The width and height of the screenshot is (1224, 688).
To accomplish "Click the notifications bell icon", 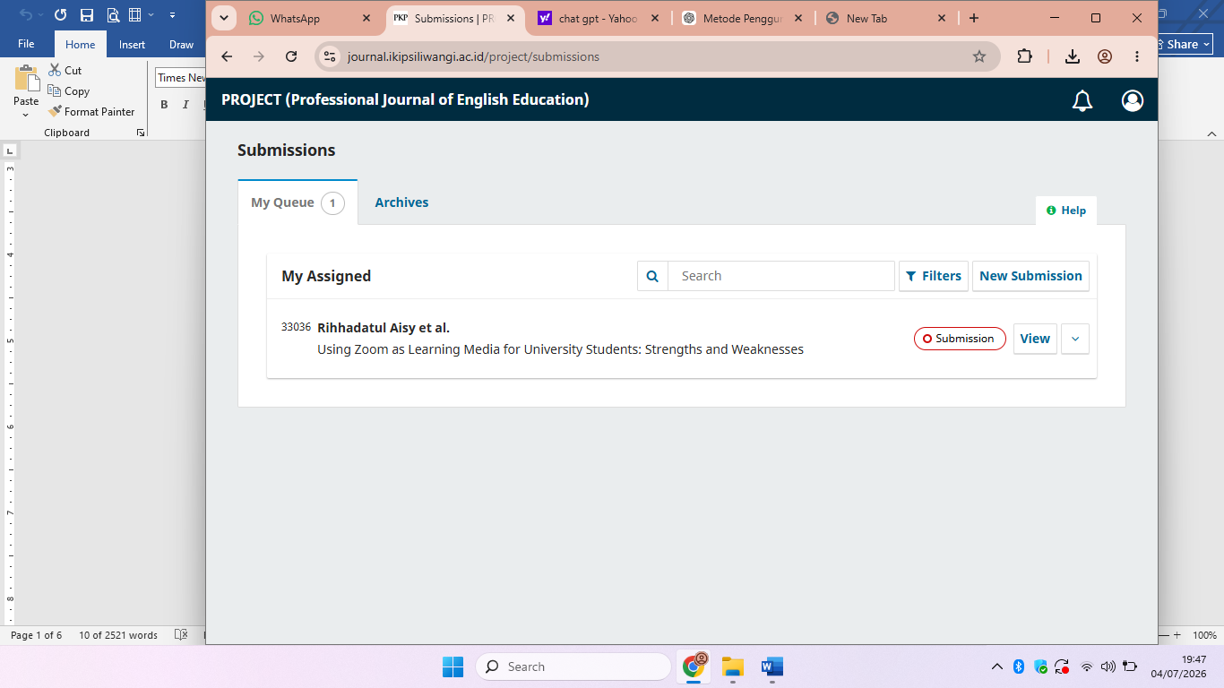I will point(1082,100).
